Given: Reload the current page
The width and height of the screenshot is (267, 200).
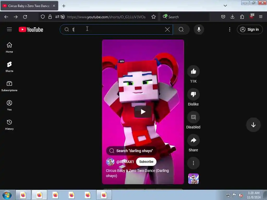Looking at the screenshot, I should click(25, 17).
